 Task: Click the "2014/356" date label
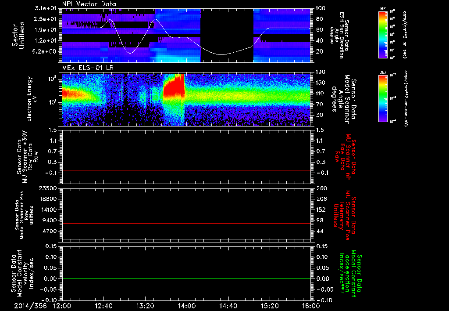[x=30, y=306]
